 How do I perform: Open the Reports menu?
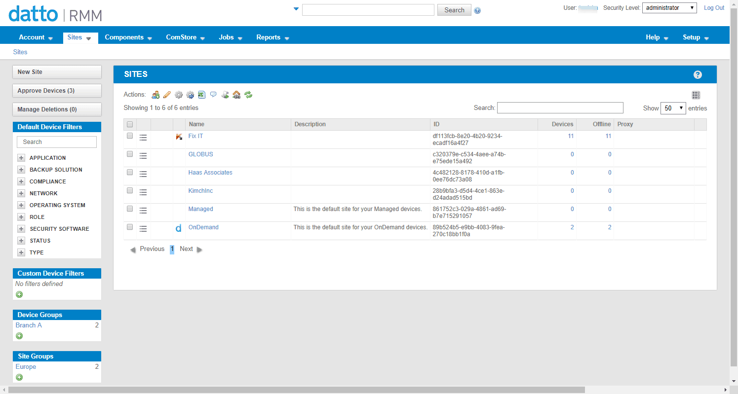(x=272, y=37)
